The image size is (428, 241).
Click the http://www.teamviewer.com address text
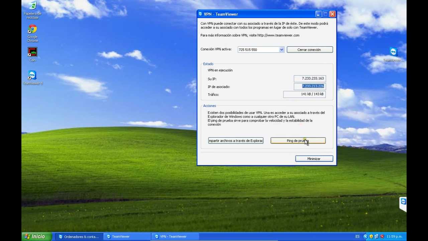[278, 35]
